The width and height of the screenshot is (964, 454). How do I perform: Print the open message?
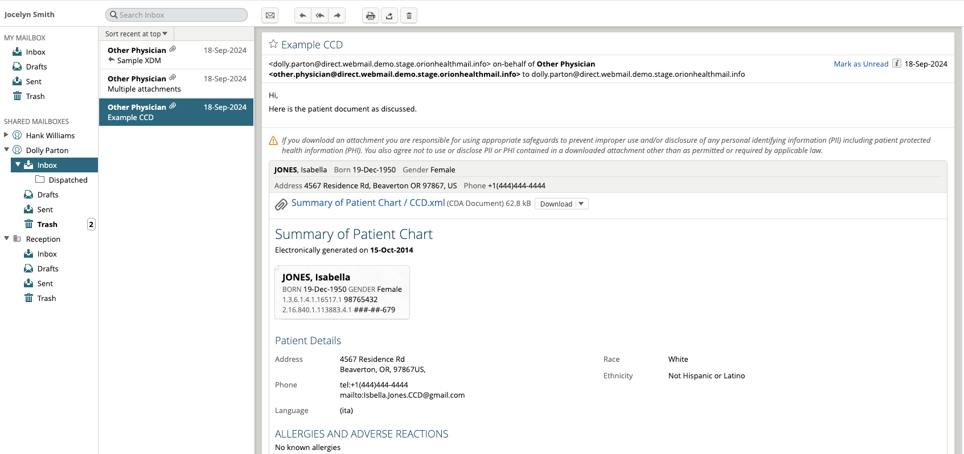(371, 15)
